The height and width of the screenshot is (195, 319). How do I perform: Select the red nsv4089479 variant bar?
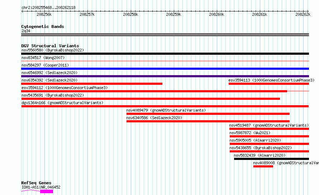pyautogui.click(x=208, y=114)
